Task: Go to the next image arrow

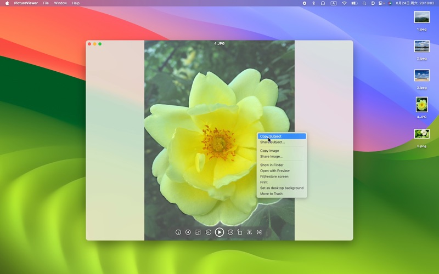Action: click(230, 232)
